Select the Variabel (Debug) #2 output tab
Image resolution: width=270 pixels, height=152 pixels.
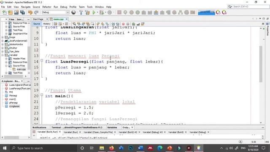153,132
